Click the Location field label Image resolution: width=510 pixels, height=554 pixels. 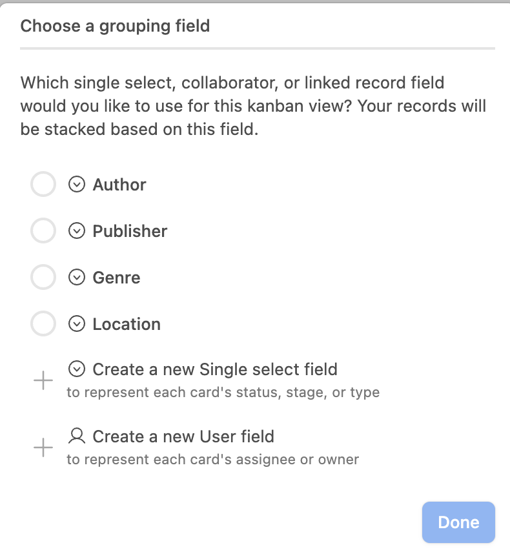click(x=127, y=324)
